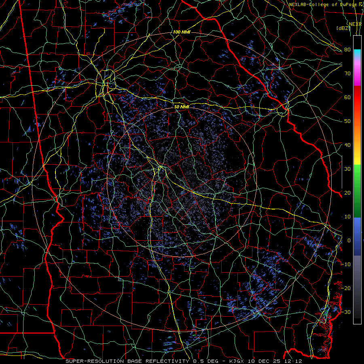364x364 pixels.
Task: Click the 100 NMI range ring label
Action: (x=182, y=32)
